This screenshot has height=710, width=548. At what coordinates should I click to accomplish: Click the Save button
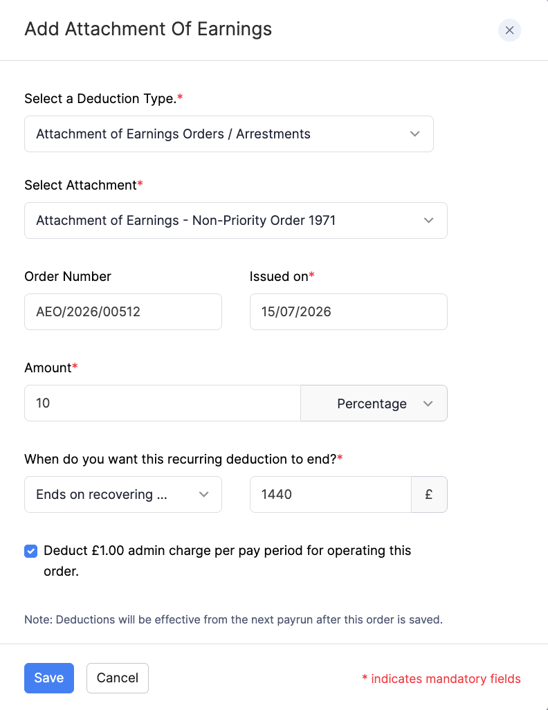[49, 678]
